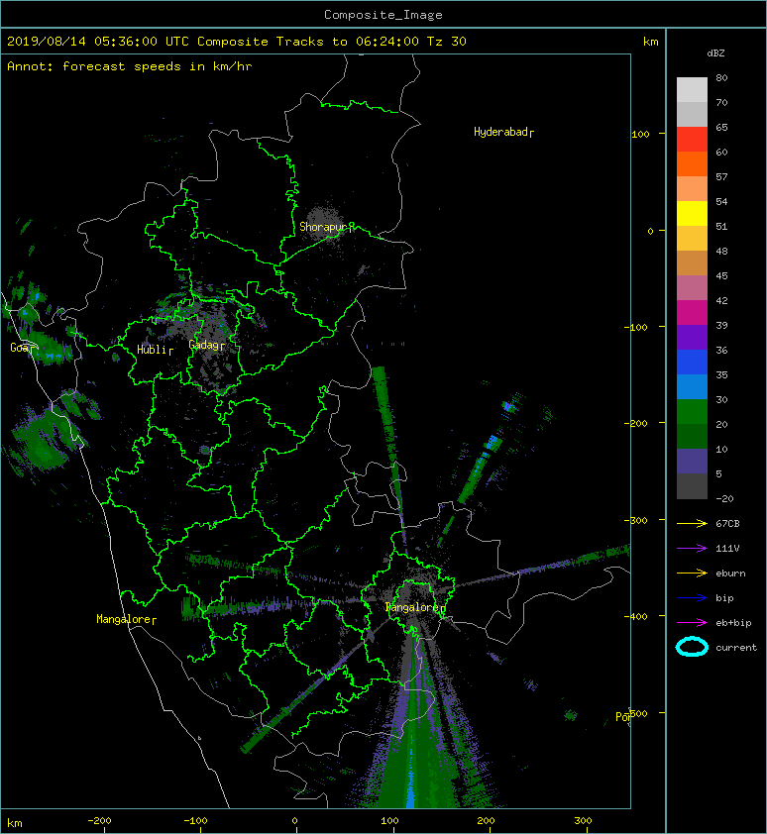Click the dBZ scale heading
Image resolution: width=767 pixels, height=834 pixels.
[x=715, y=53]
